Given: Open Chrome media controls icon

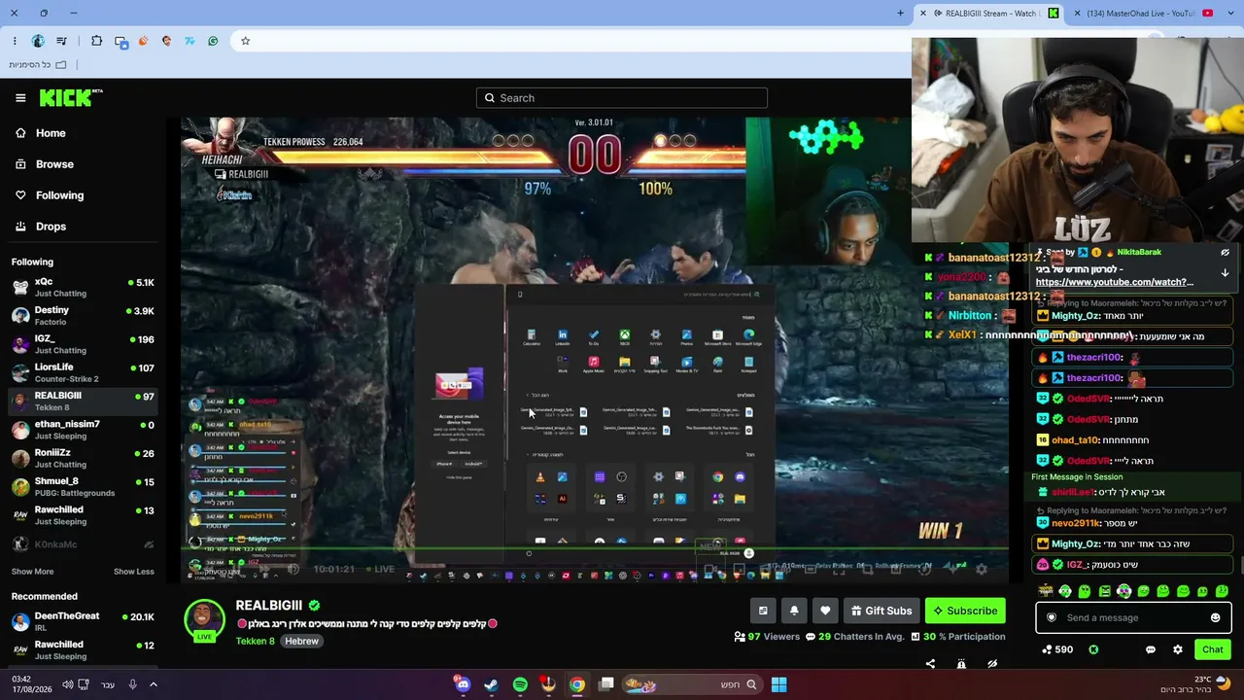Looking at the screenshot, I should click(x=62, y=41).
